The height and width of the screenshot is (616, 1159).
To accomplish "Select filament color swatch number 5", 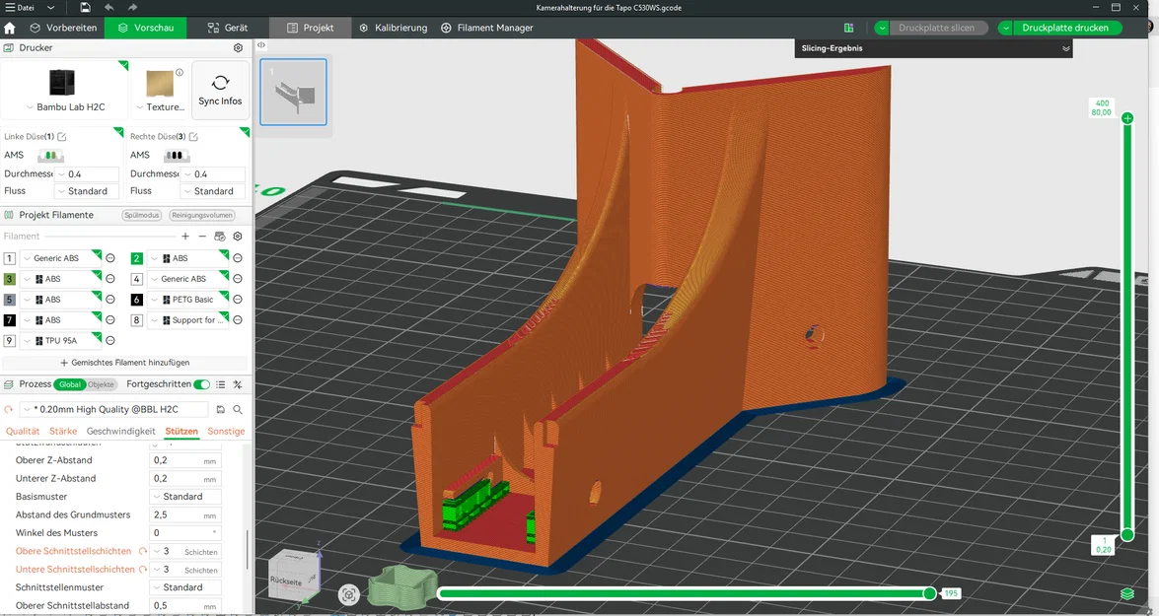I will 10,300.
